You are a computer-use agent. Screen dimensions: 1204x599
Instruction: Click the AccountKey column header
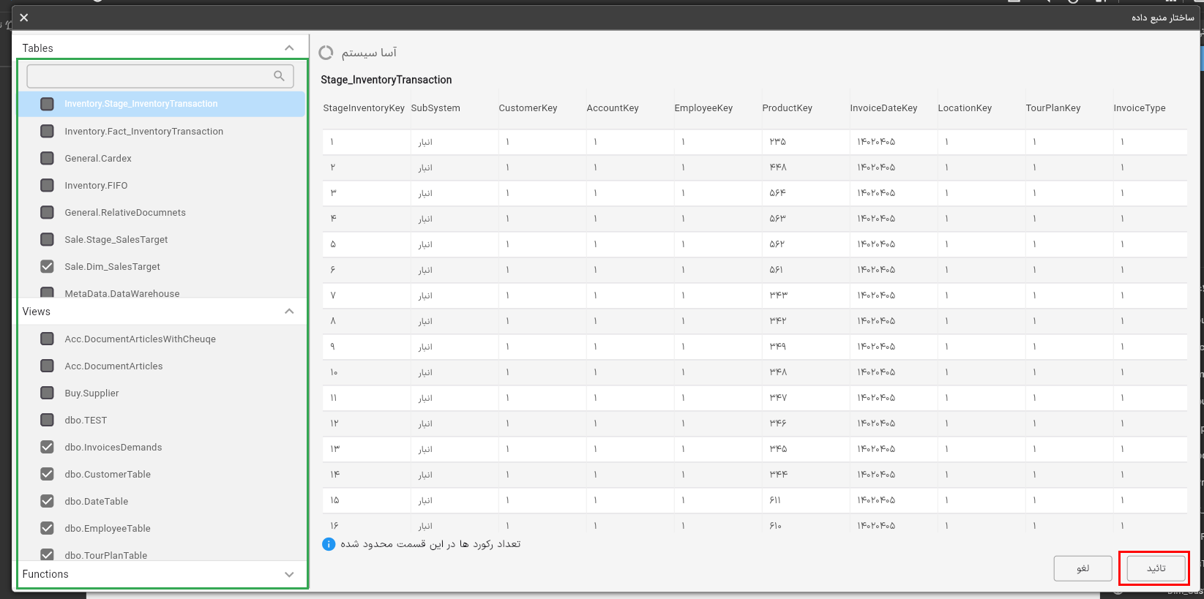(x=613, y=108)
